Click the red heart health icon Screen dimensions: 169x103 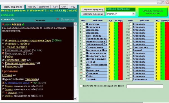tap(3, 25)
